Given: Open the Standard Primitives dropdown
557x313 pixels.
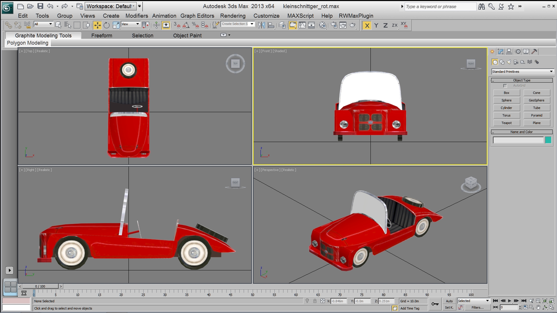Looking at the screenshot, I should (x=522, y=72).
